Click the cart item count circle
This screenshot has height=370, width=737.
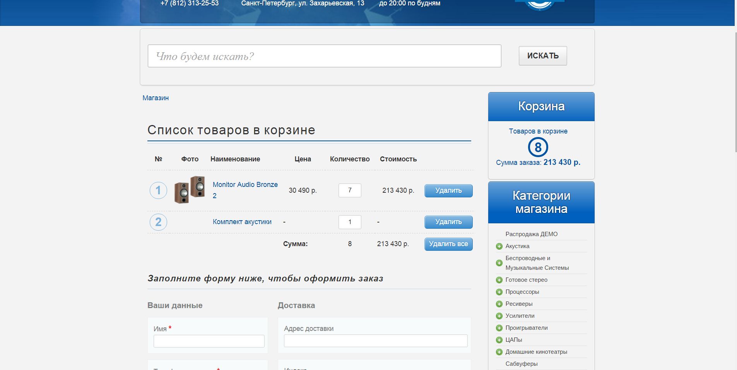pos(538,147)
